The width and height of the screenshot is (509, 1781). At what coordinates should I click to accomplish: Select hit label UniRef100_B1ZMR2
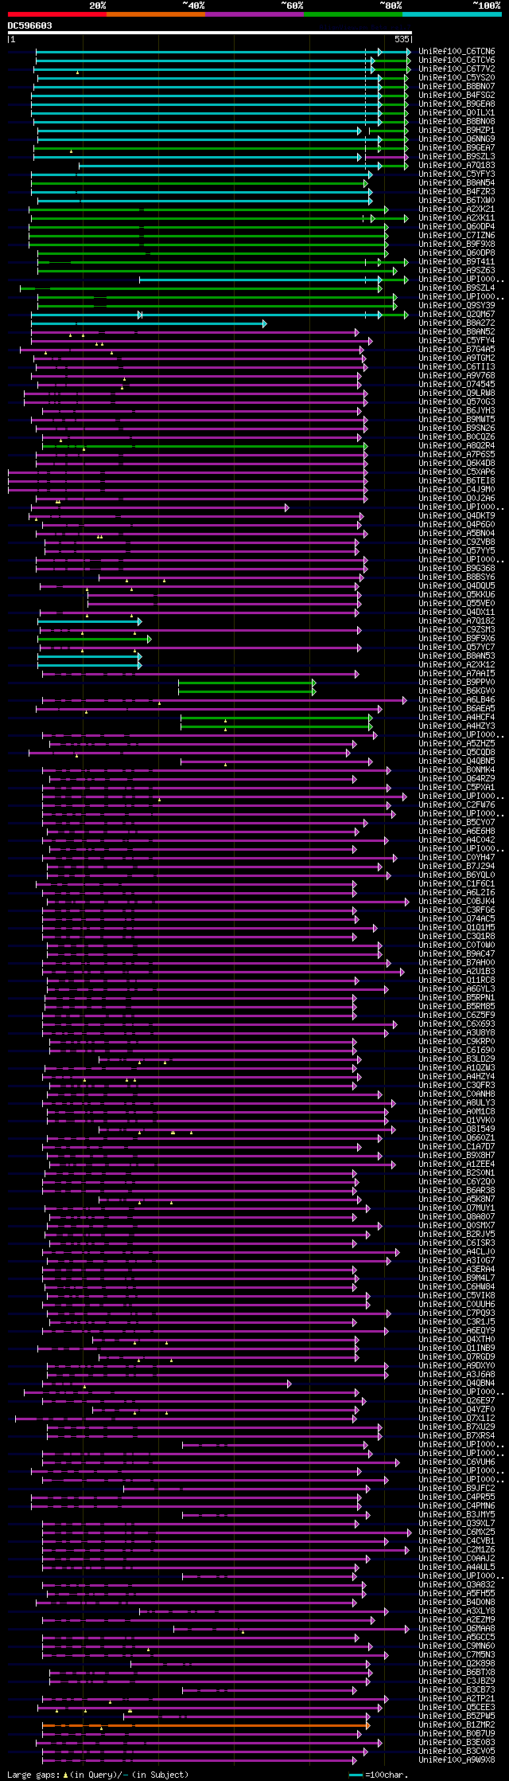457,1725
